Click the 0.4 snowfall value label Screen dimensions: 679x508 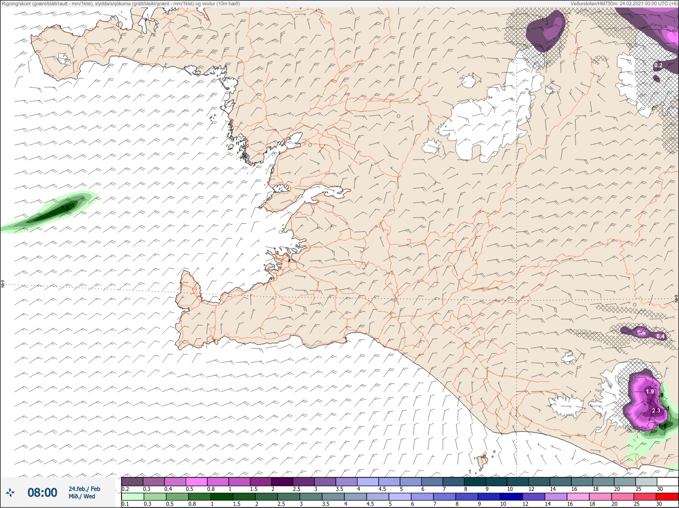[660, 336]
